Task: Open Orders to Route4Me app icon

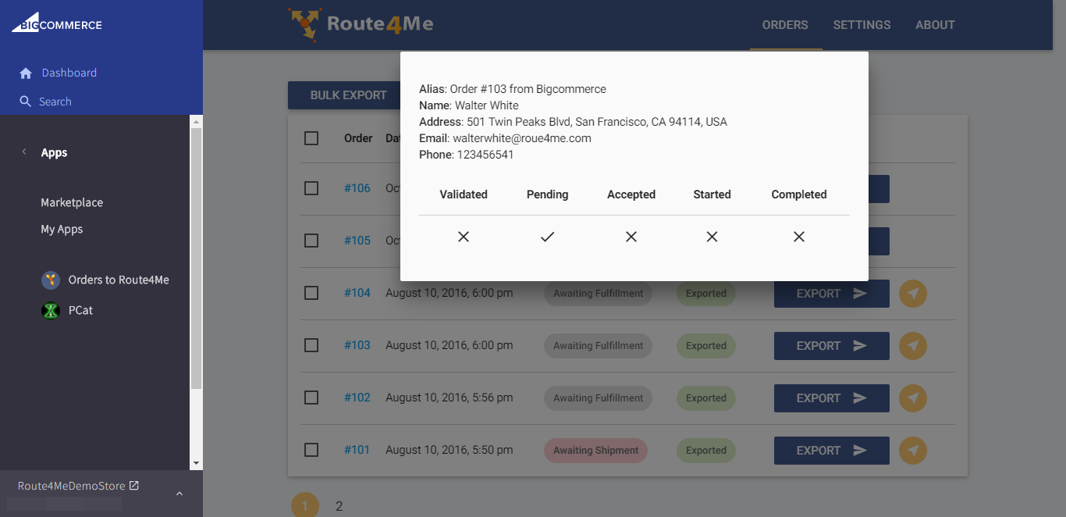Action: pyautogui.click(x=51, y=280)
